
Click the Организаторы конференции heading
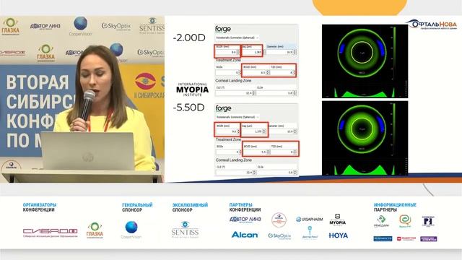tap(40, 207)
